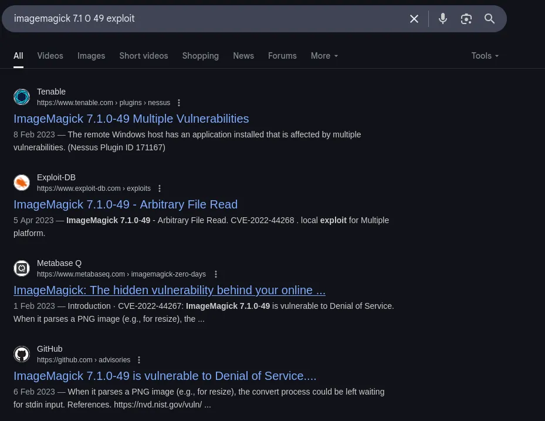Clear the search box with X icon
Viewport: 545px width, 421px height.
(414, 19)
